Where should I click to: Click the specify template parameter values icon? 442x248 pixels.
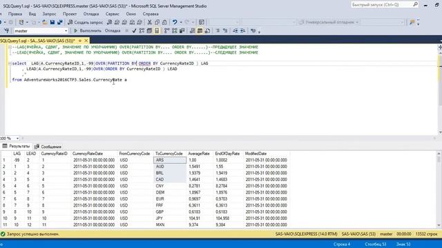[x=253, y=31]
